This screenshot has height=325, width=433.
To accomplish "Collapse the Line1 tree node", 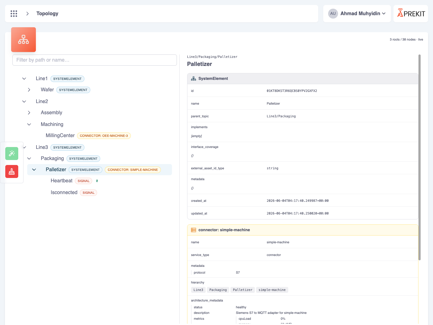I will point(24,79).
